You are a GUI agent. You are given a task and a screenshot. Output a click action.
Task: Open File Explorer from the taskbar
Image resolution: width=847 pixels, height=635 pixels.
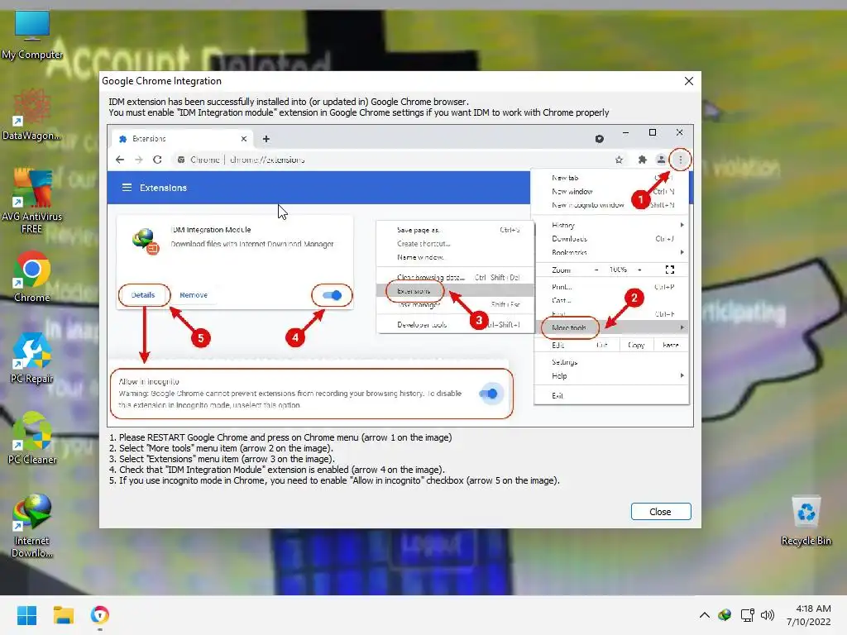pyautogui.click(x=63, y=615)
